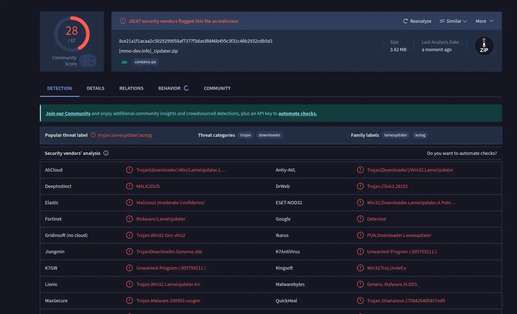
Task: Click the Trojan.Win32.Gen.vbls2 result
Action: (x=161, y=235)
